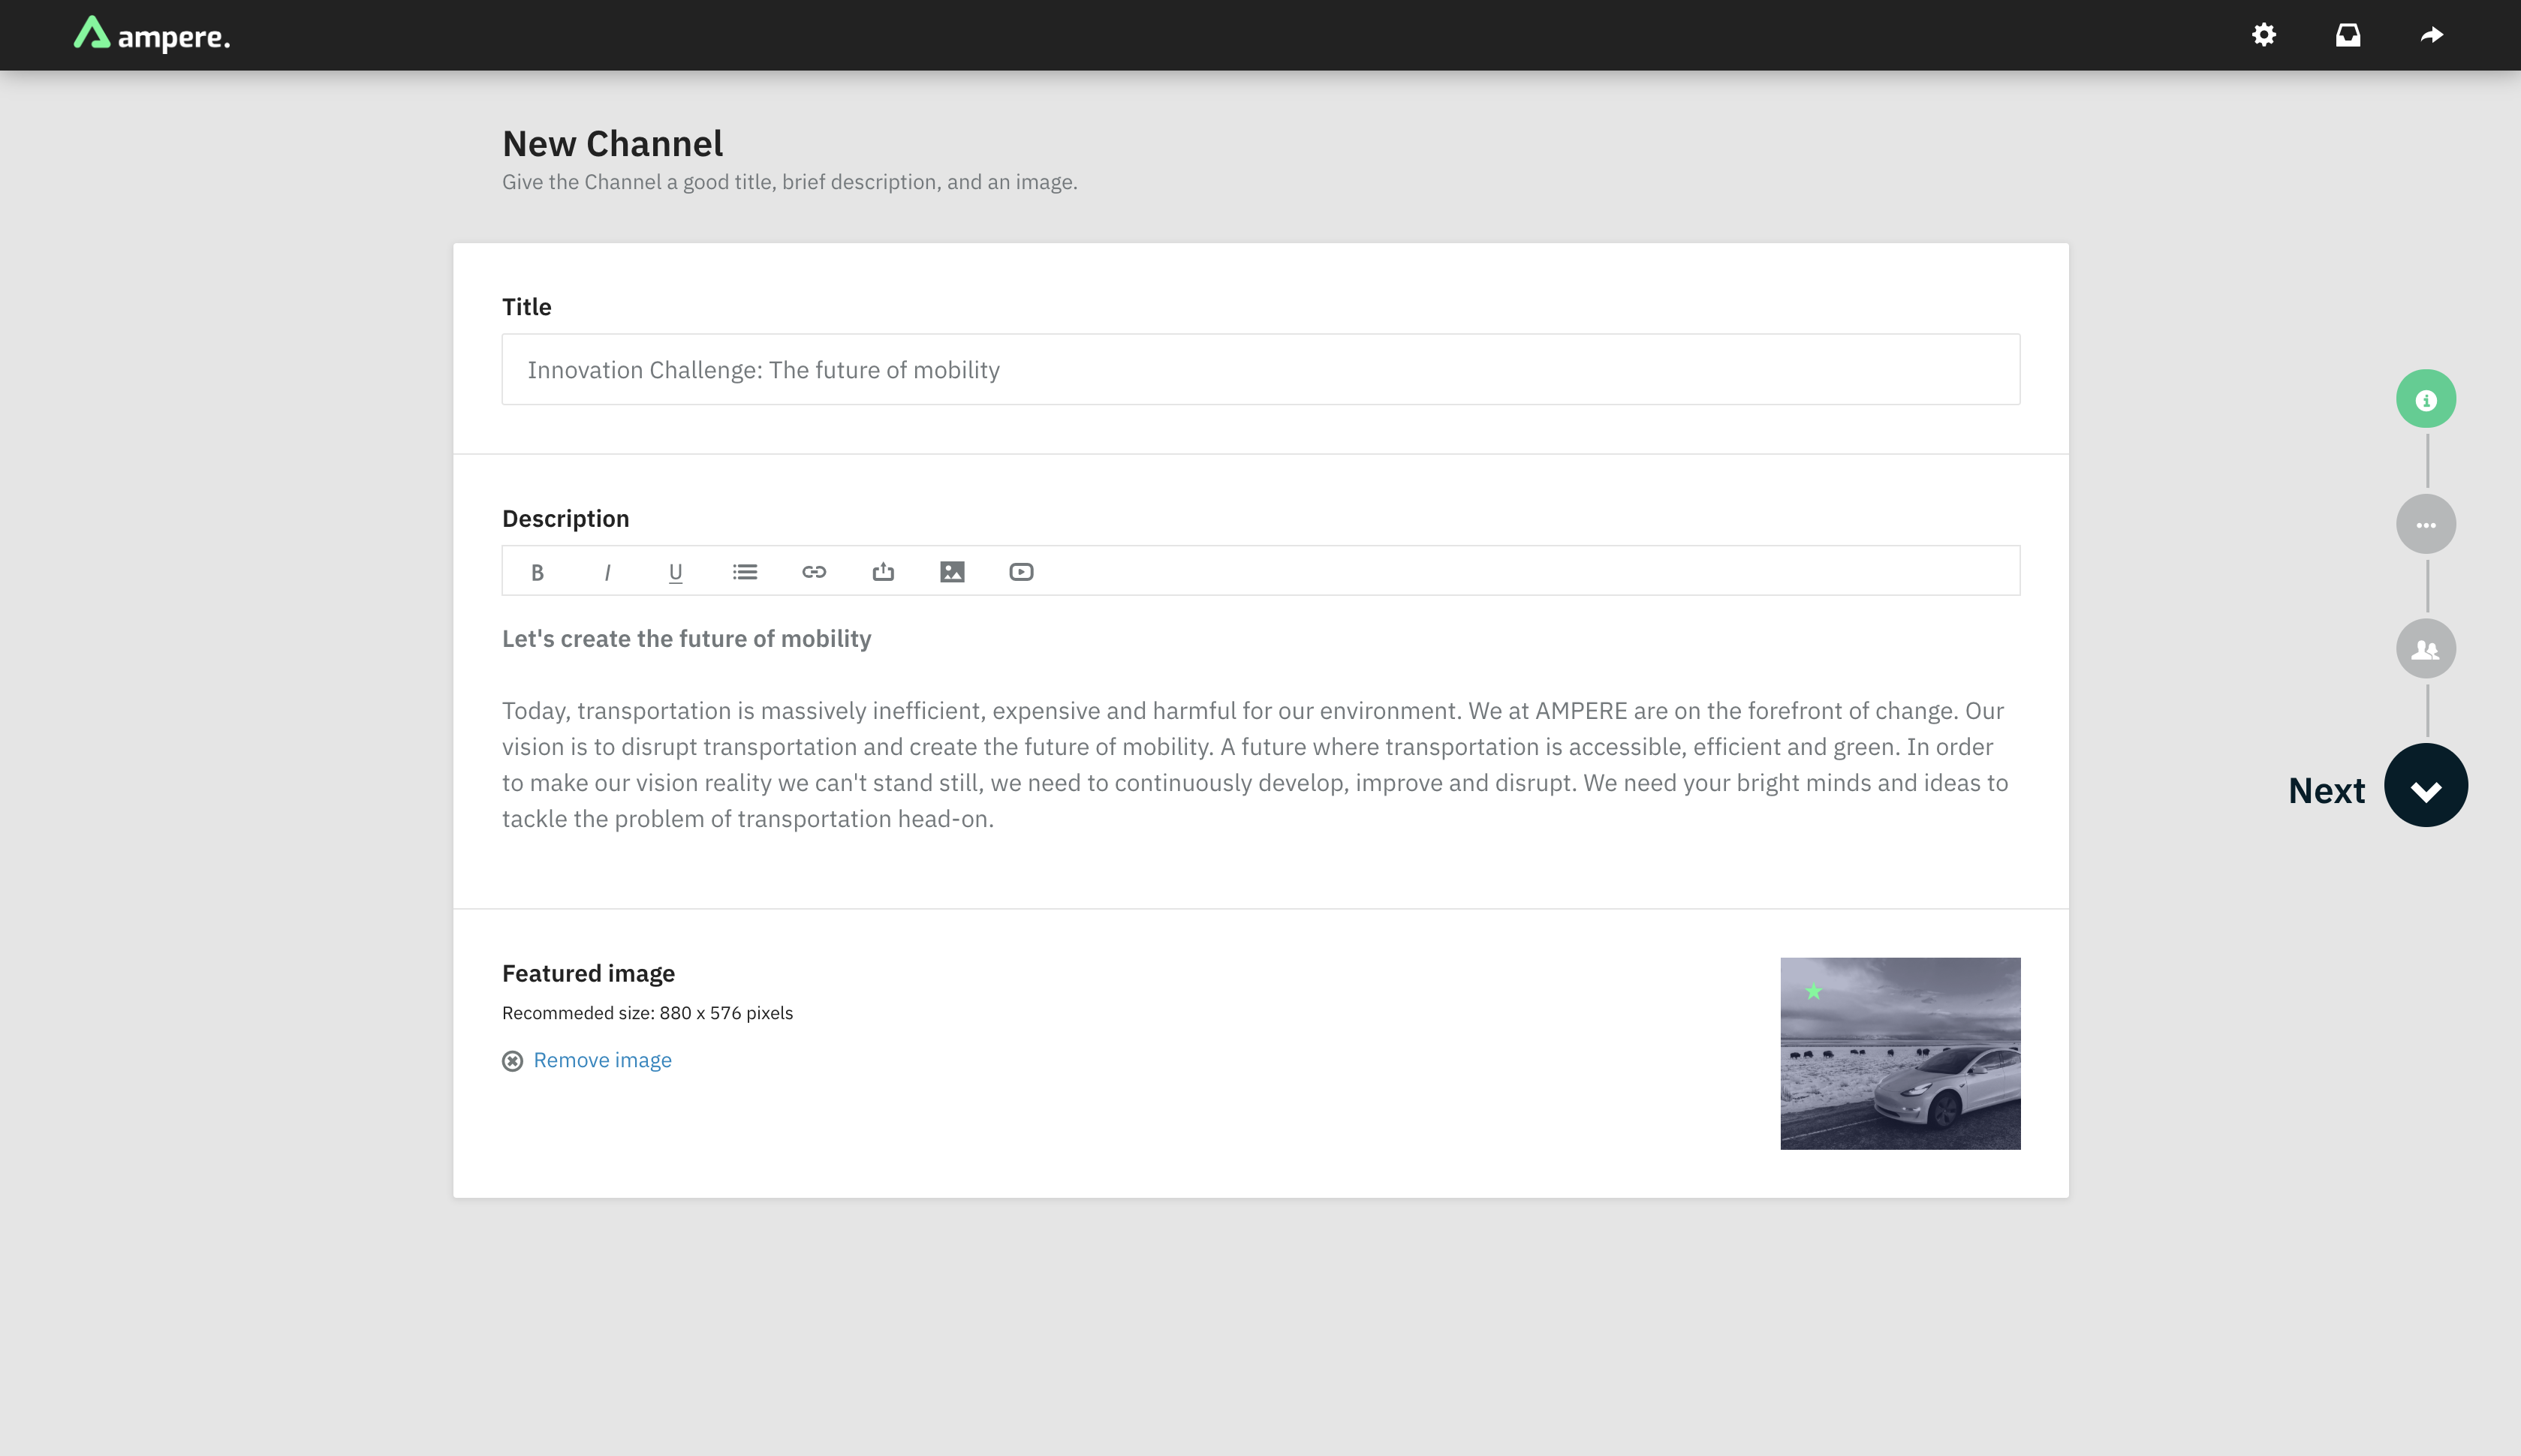Click the 'New Channel' page heading
Image resolution: width=2521 pixels, height=1456 pixels.
(612, 143)
